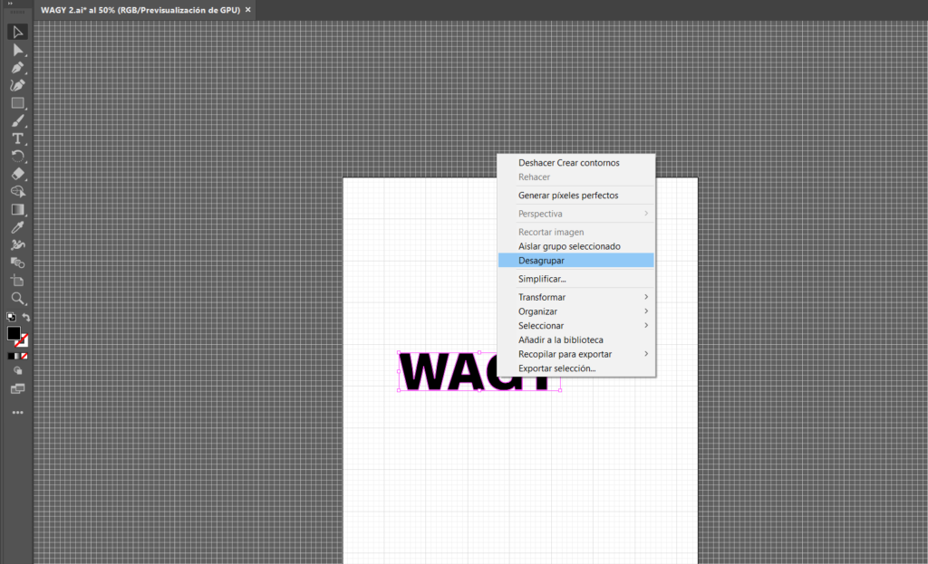This screenshot has width=928, height=564.
Task: Pick the Rectangle tool
Action: tap(17, 103)
